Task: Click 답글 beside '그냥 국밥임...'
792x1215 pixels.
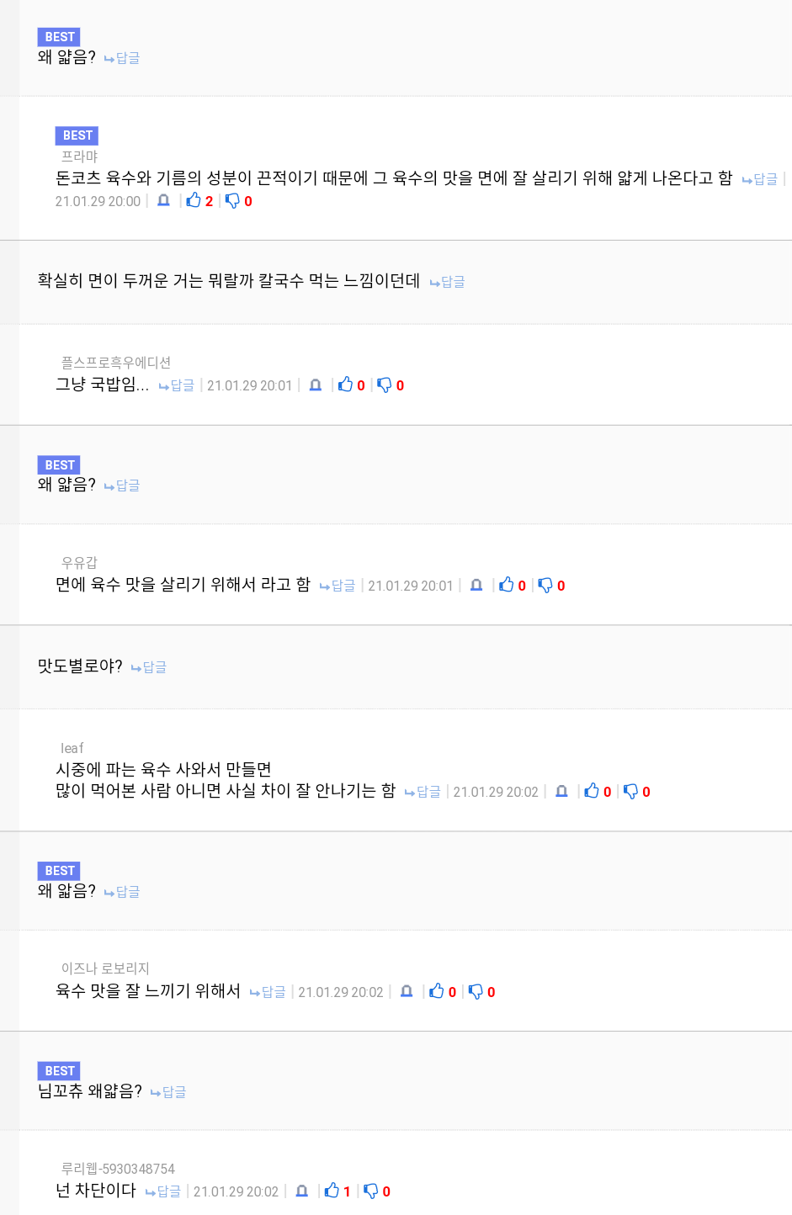Action: pyautogui.click(x=177, y=385)
